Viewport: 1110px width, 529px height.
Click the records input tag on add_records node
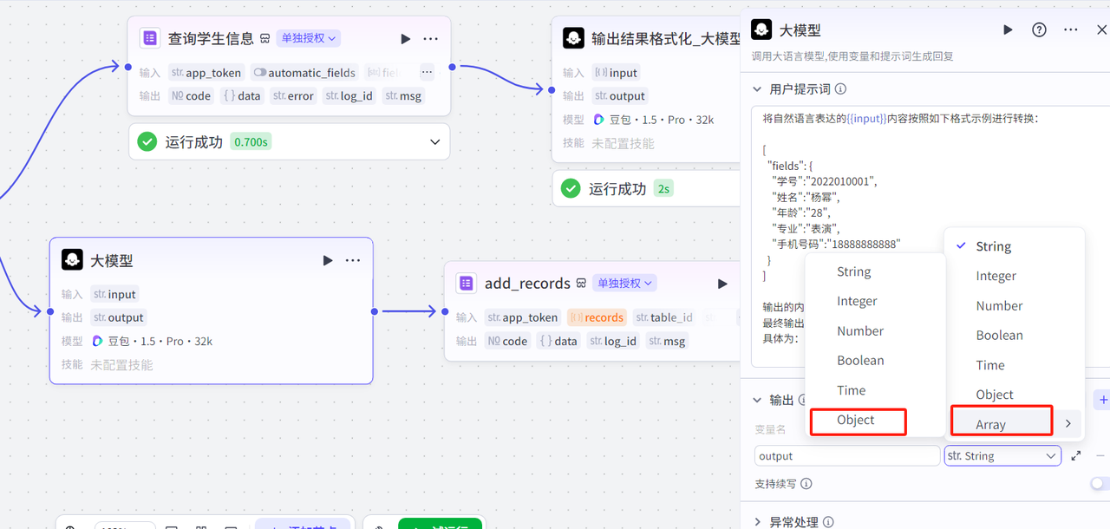pos(597,317)
